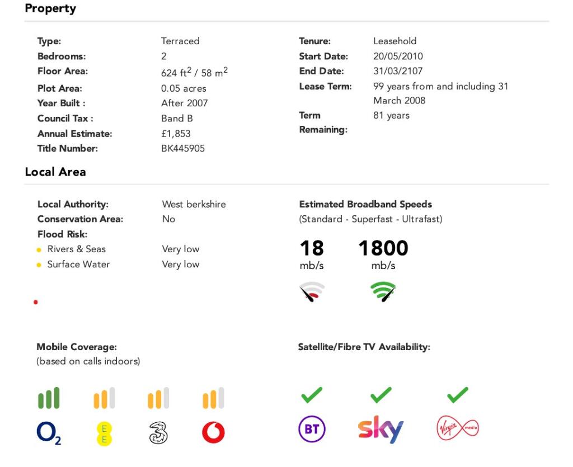Click the 1800 mb/s speed value
573x467 pixels.
(x=383, y=248)
